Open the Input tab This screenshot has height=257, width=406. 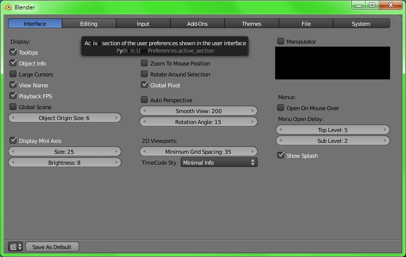[x=143, y=23]
